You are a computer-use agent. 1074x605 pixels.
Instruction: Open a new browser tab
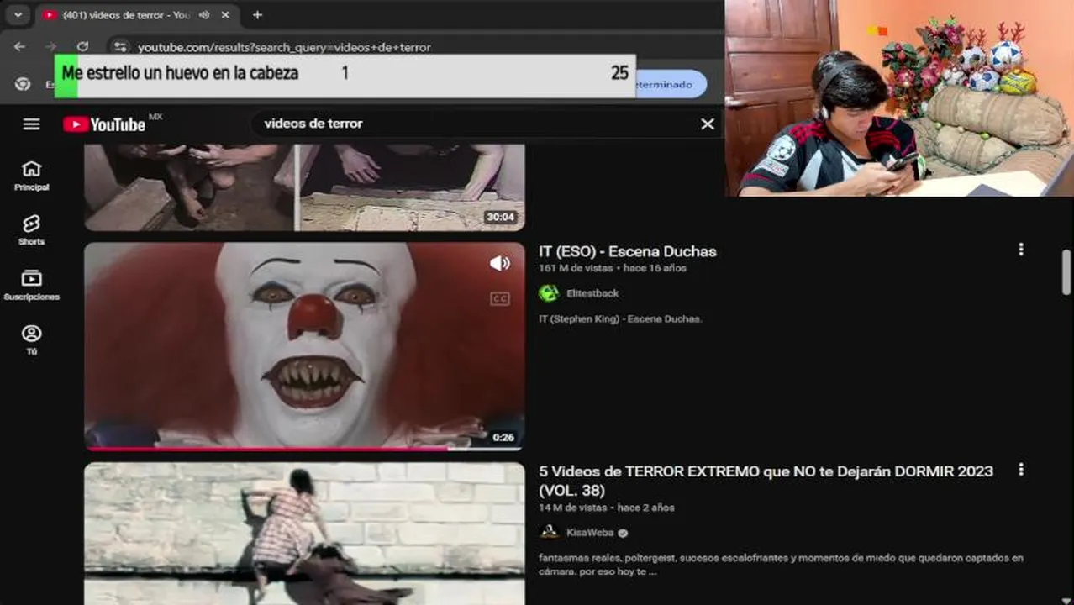click(x=257, y=15)
